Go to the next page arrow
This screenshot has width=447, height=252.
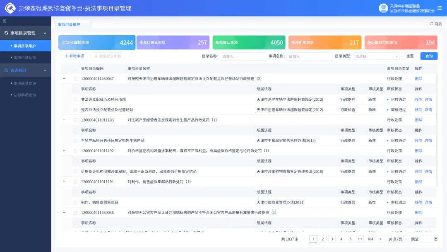tap(380, 239)
